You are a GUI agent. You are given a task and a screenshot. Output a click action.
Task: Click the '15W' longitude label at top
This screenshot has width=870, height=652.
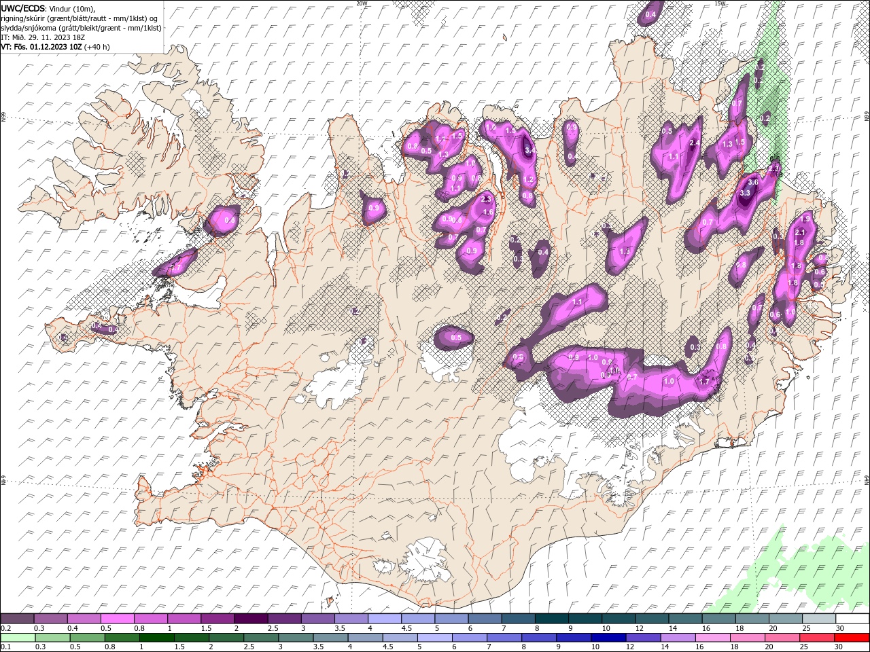tap(720, 3)
